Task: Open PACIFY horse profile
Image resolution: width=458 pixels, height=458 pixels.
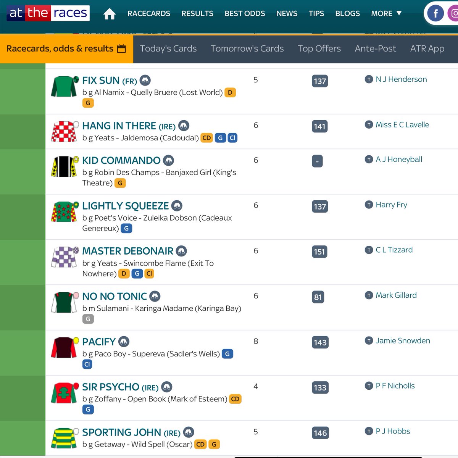Action: click(x=99, y=342)
